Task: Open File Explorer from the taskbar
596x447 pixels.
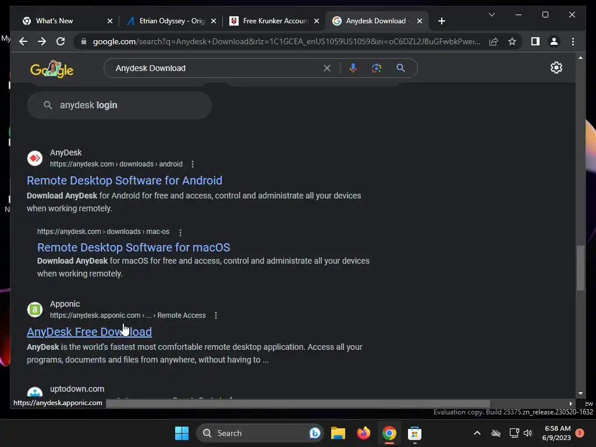Action: click(x=338, y=433)
